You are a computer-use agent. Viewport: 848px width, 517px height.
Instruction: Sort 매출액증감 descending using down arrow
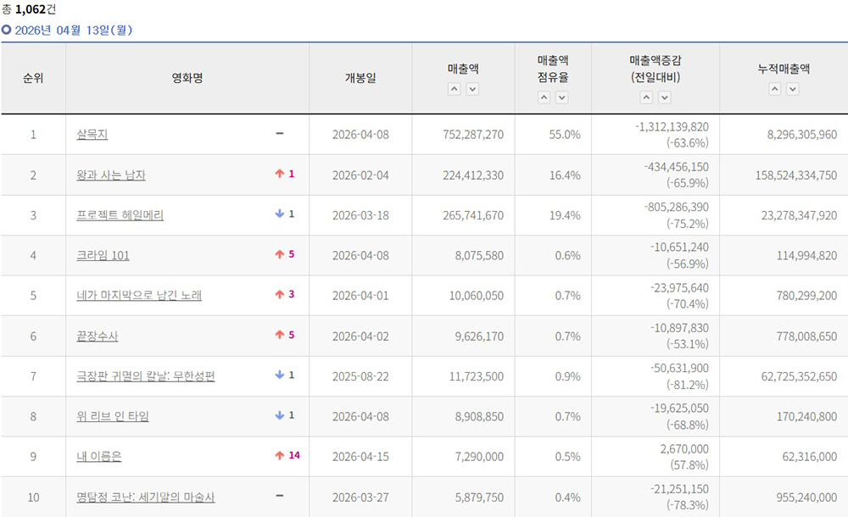pyautogui.click(x=664, y=97)
